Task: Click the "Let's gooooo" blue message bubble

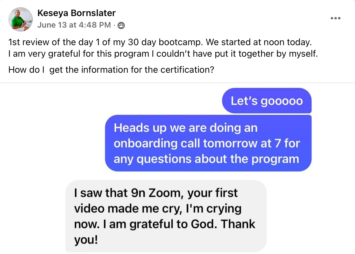Action: click(x=267, y=101)
